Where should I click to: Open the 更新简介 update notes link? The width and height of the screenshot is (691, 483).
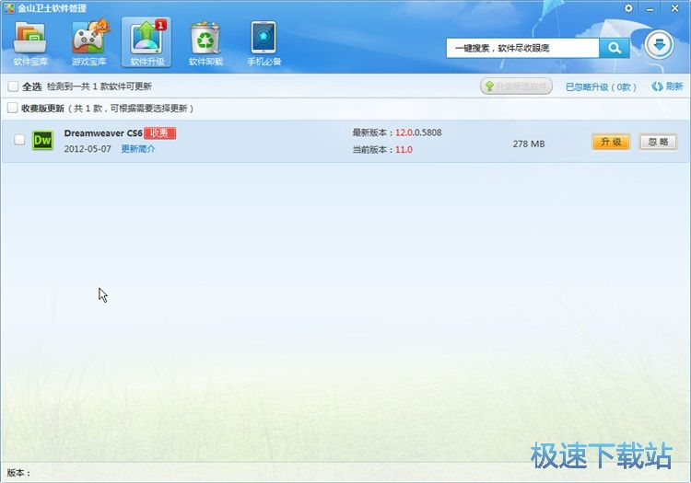(x=138, y=149)
